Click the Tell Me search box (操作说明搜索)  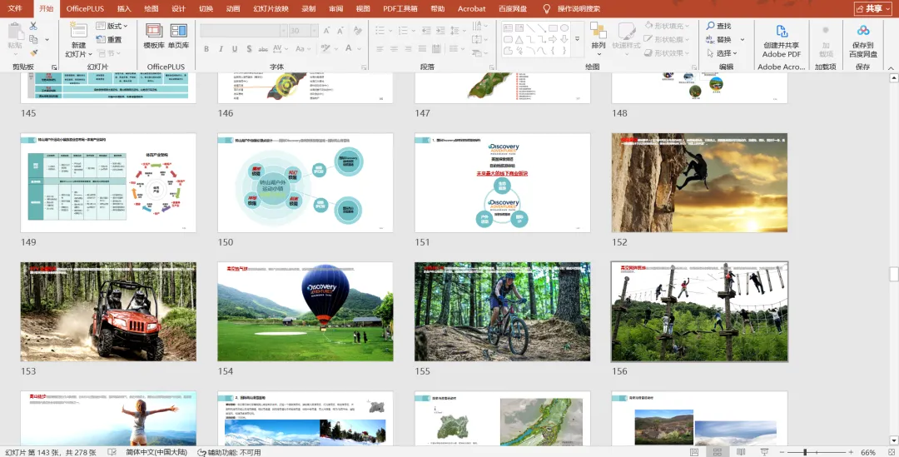572,8
